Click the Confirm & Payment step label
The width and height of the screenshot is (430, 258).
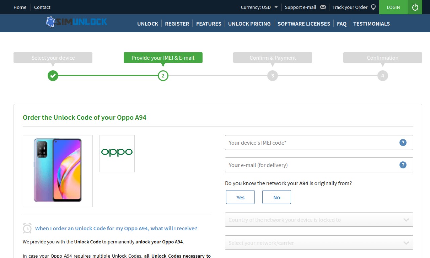[273, 58]
